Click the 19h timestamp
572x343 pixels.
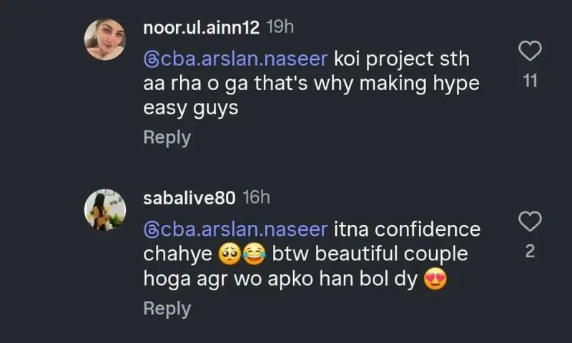[280, 28]
